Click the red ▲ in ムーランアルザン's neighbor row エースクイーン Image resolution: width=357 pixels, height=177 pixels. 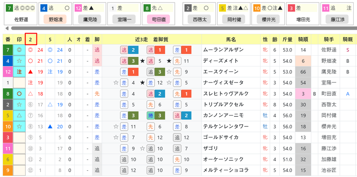tap(30, 72)
